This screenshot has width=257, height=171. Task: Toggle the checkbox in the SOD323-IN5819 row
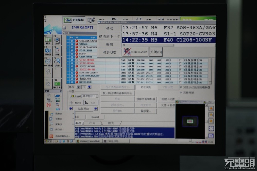pos(180,66)
